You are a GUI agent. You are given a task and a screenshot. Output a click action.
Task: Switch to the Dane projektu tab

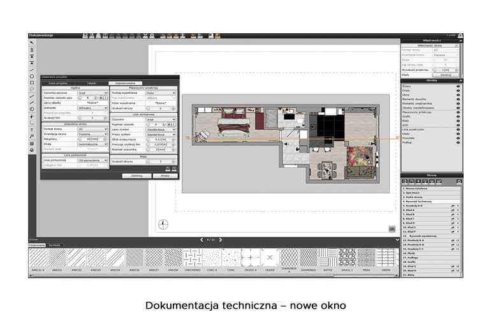click(x=58, y=84)
